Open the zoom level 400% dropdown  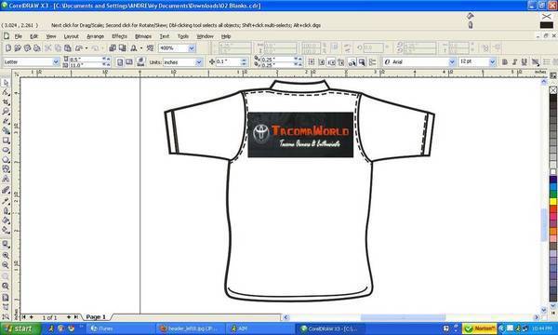[192, 48]
